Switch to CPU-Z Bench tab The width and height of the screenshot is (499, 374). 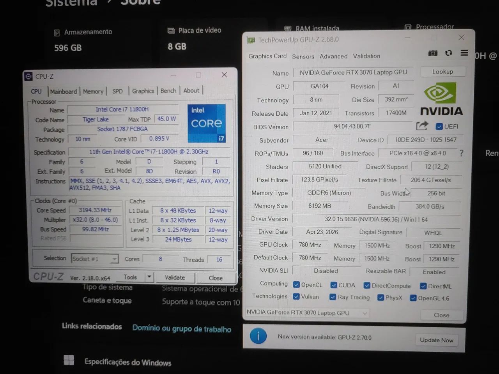(168, 90)
